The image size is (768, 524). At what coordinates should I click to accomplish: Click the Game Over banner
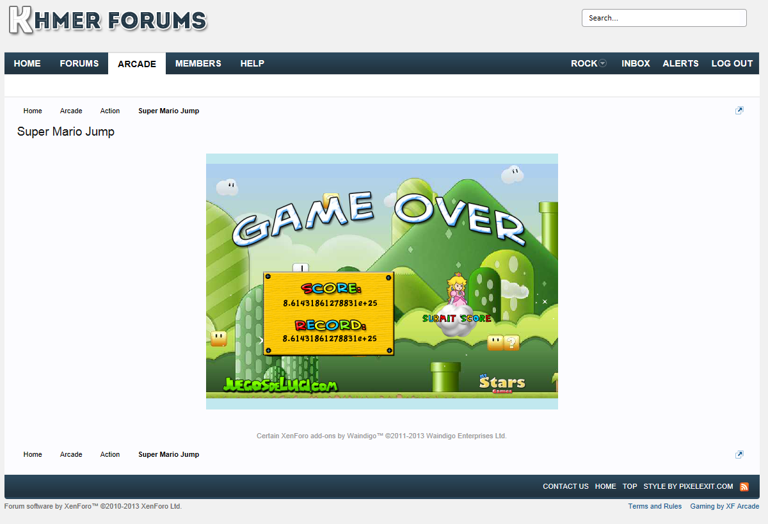pos(379,221)
